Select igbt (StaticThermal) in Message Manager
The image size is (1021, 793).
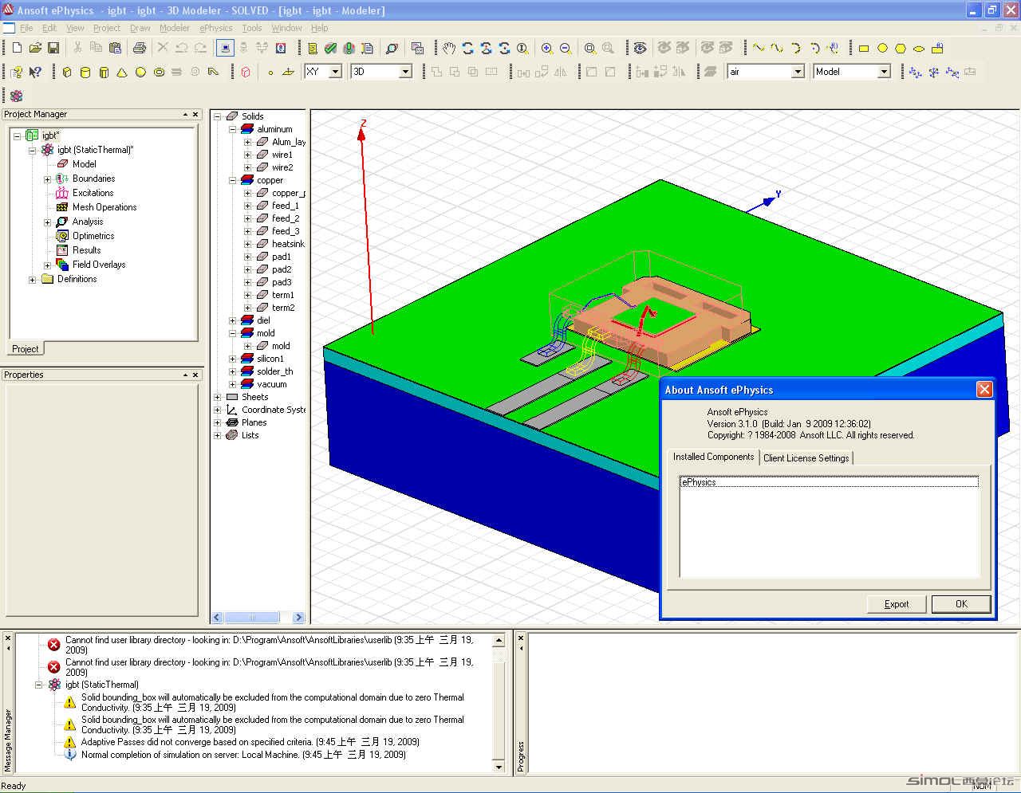(x=101, y=685)
